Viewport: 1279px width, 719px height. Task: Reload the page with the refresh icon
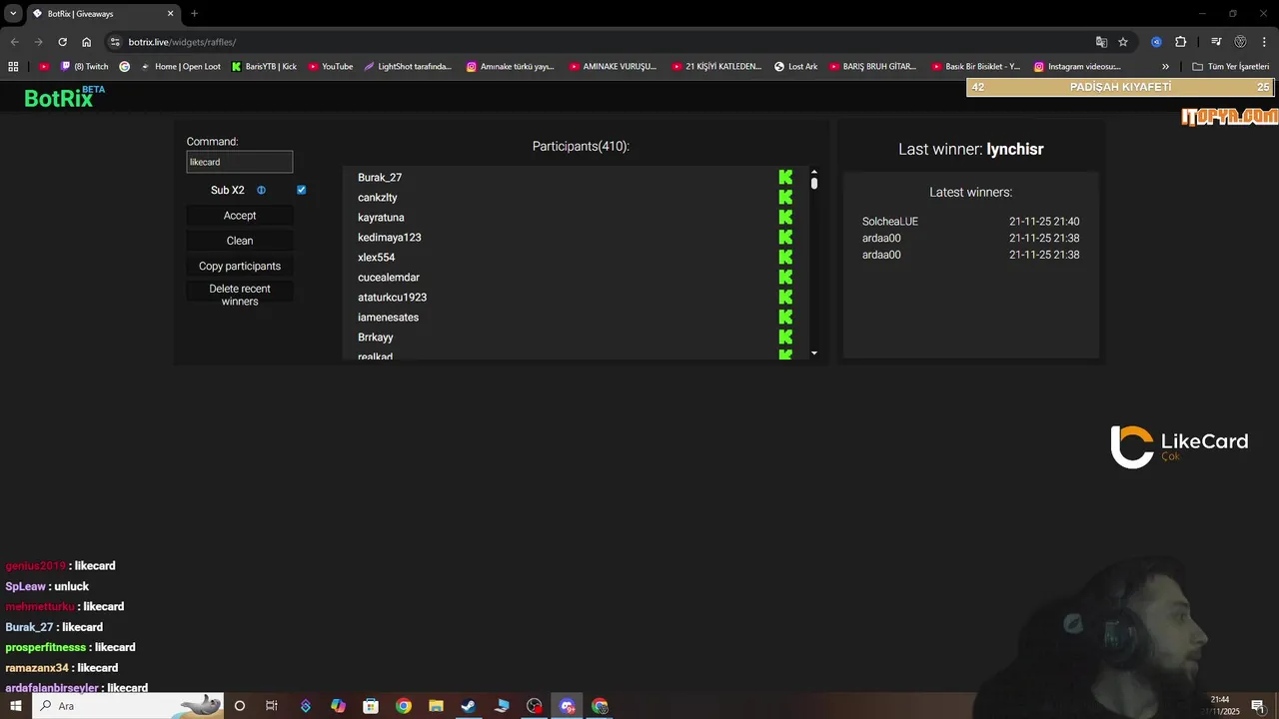tap(62, 42)
